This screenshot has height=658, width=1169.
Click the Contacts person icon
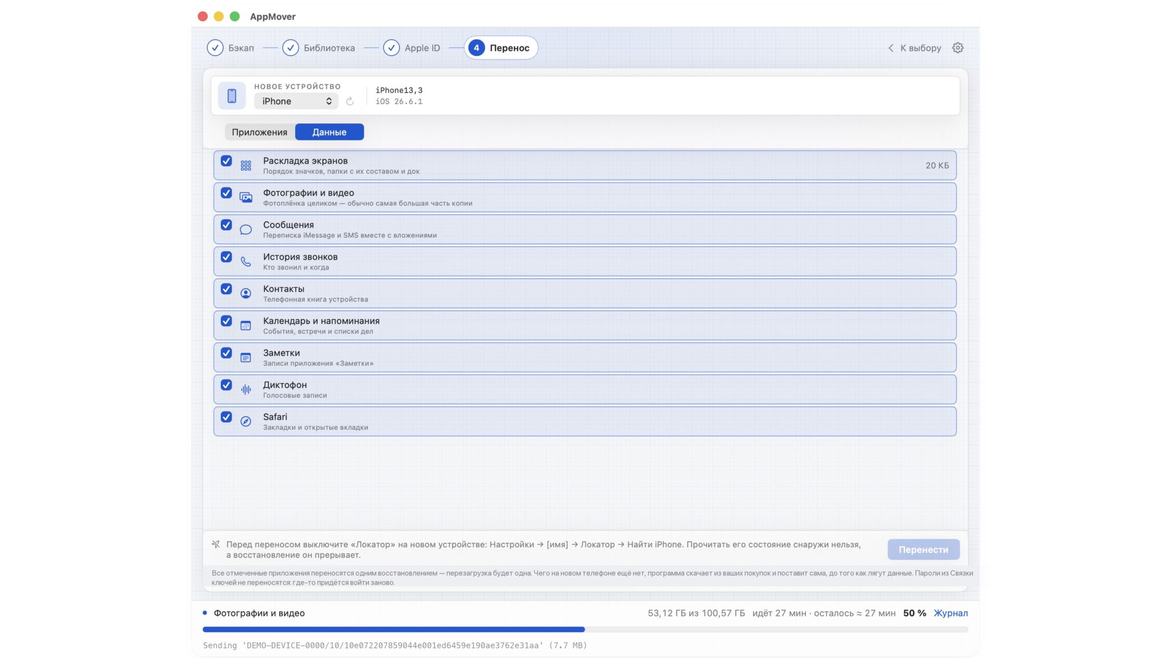tap(245, 294)
